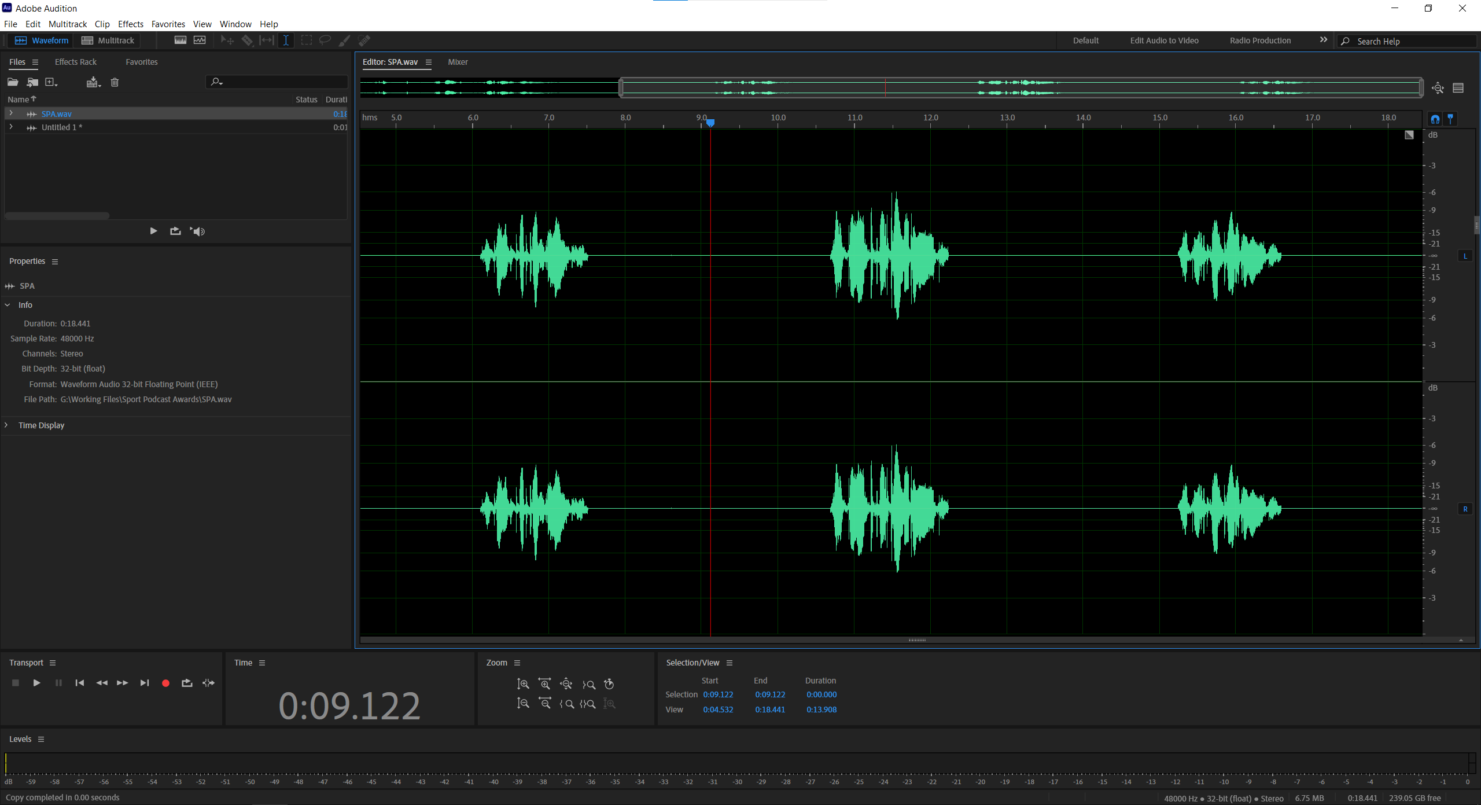This screenshot has height=805, width=1481.
Task: Delete selected file with trash icon
Action: pyautogui.click(x=115, y=82)
